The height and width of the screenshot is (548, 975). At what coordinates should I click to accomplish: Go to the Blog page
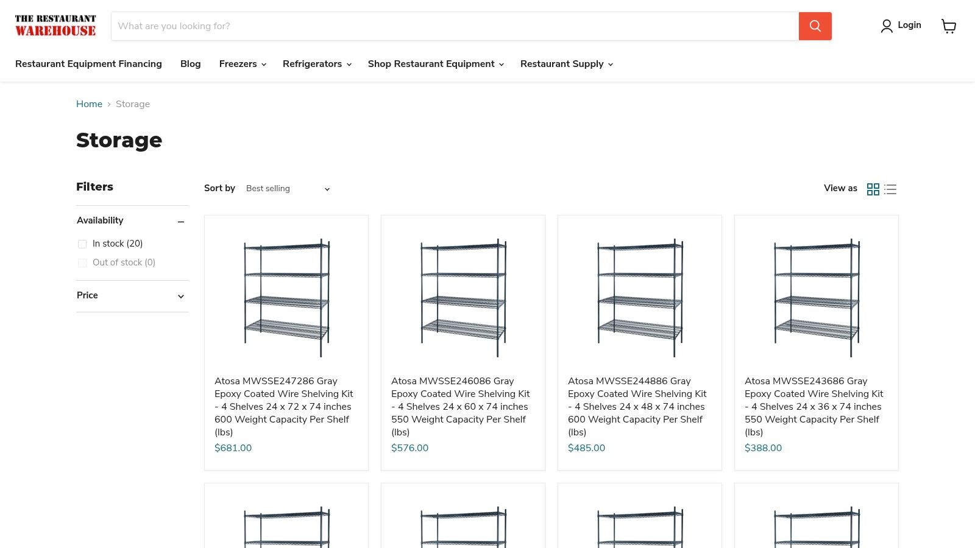pyautogui.click(x=191, y=64)
